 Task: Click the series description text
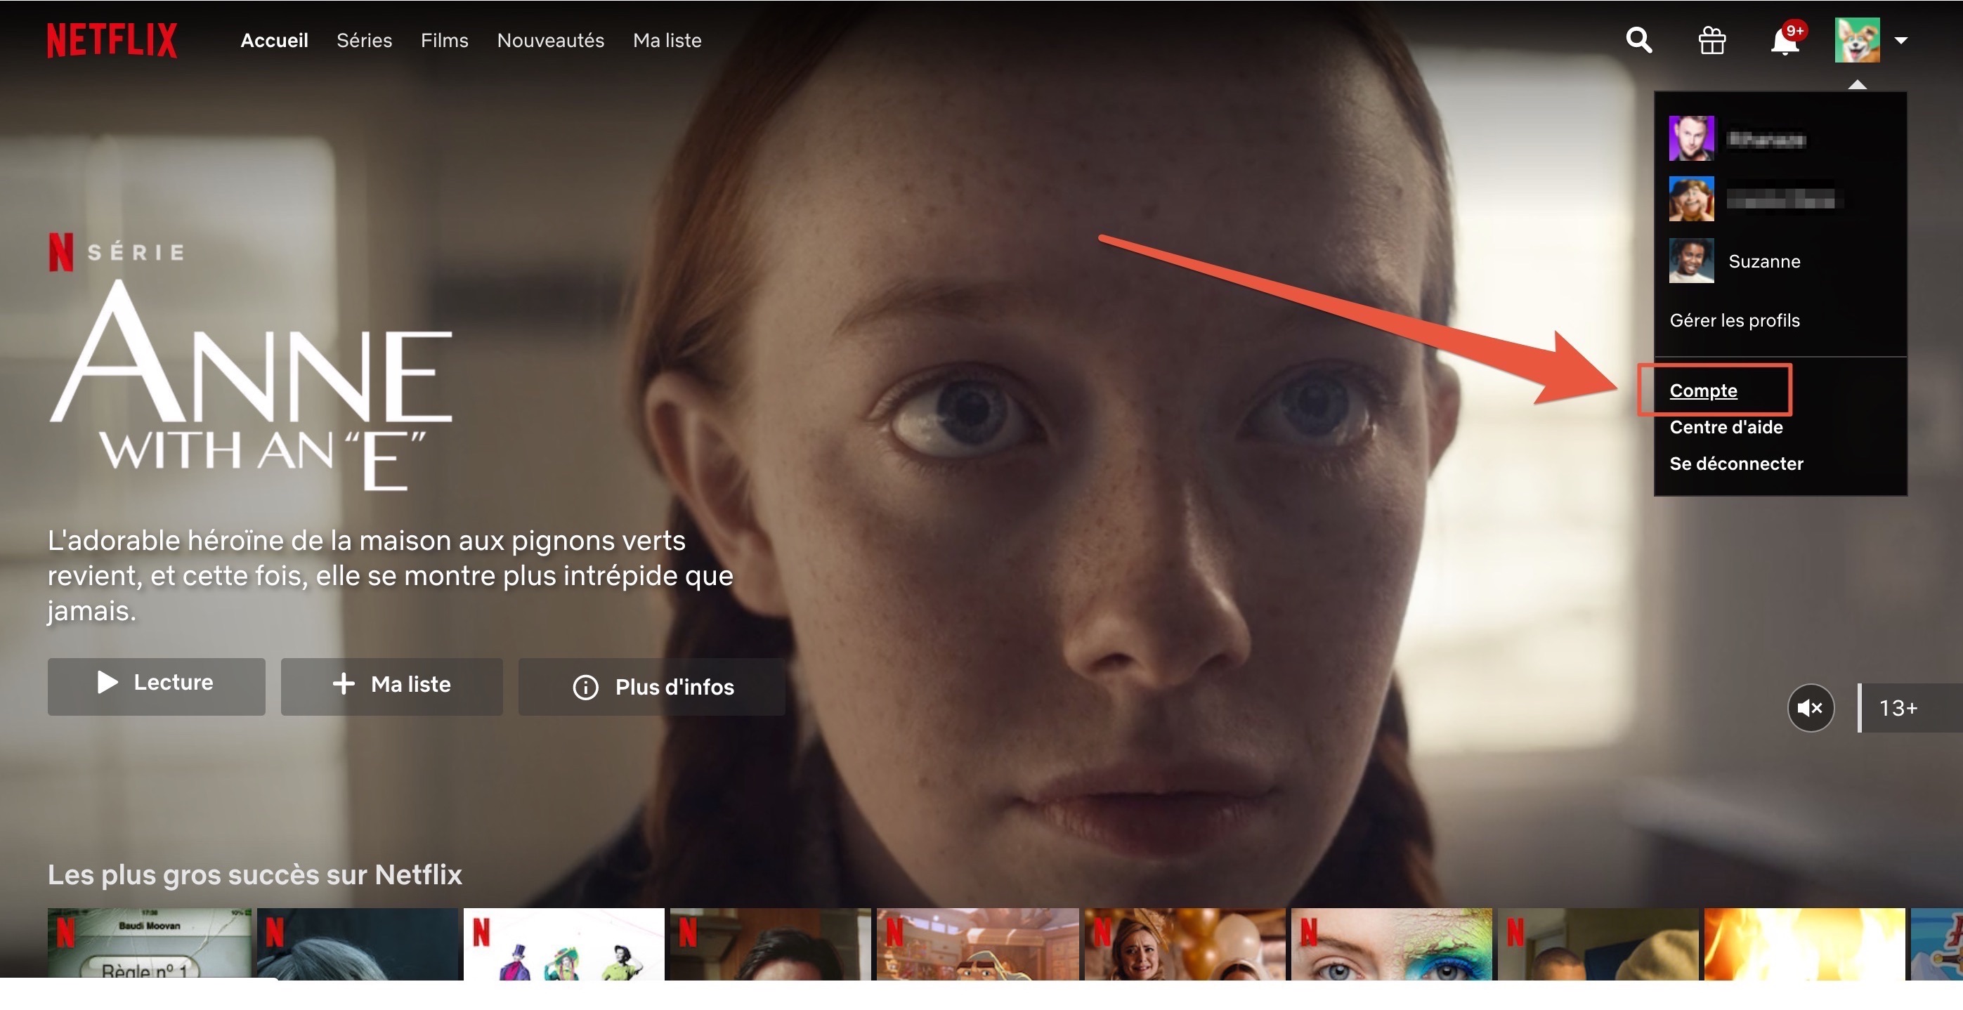[x=390, y=575]
